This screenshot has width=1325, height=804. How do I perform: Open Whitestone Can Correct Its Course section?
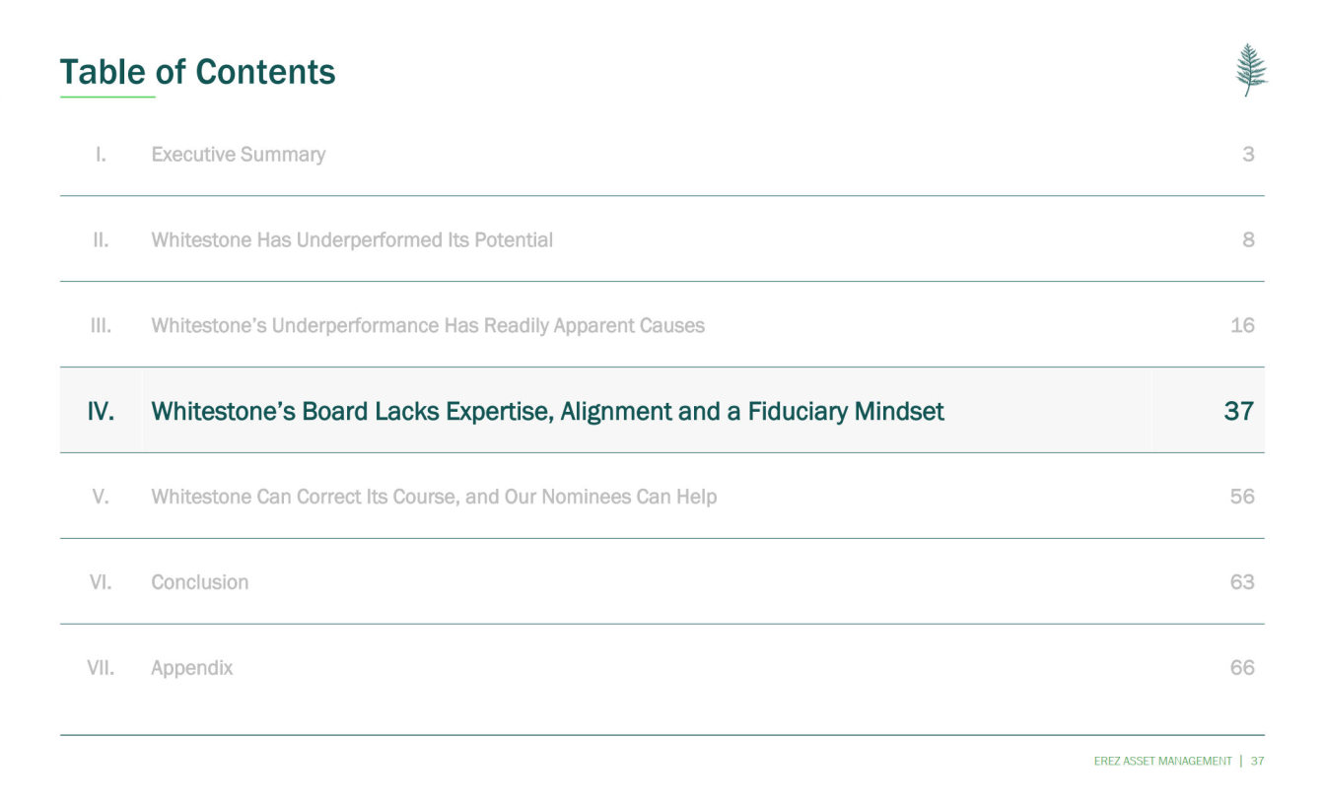[x=433, y=497]
